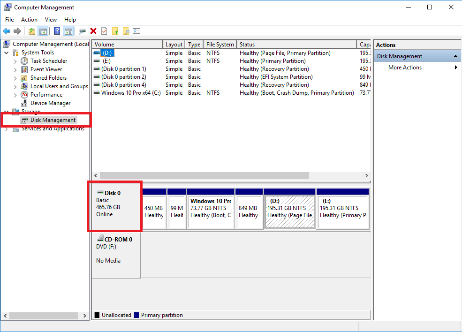Click the blue Back arrow in toolbar

[7, 31]
